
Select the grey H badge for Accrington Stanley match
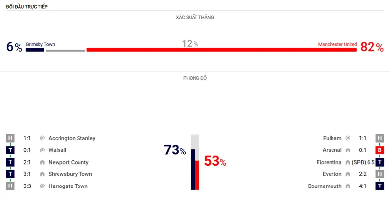point(10,138)
